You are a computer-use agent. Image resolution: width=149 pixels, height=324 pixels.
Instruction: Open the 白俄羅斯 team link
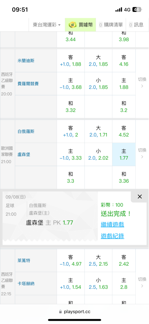[26, 131]
